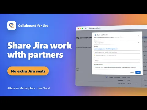Select the Videos attachments filter tab
The height and width of the screenshot is (110, 147).
pyautogui.click(x=124, y=78)
